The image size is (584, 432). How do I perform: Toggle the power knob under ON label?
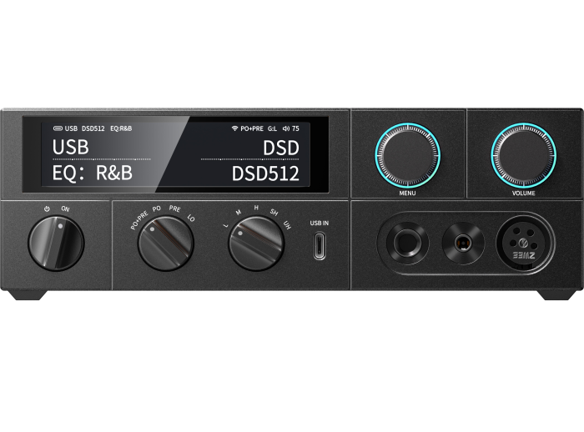coord(56,243)
